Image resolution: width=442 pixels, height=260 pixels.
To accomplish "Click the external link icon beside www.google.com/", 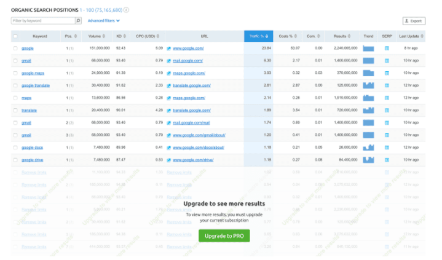I will point(168,49).
